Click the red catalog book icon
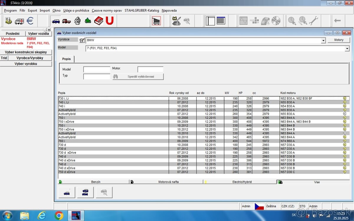 [x=99, y=21]
